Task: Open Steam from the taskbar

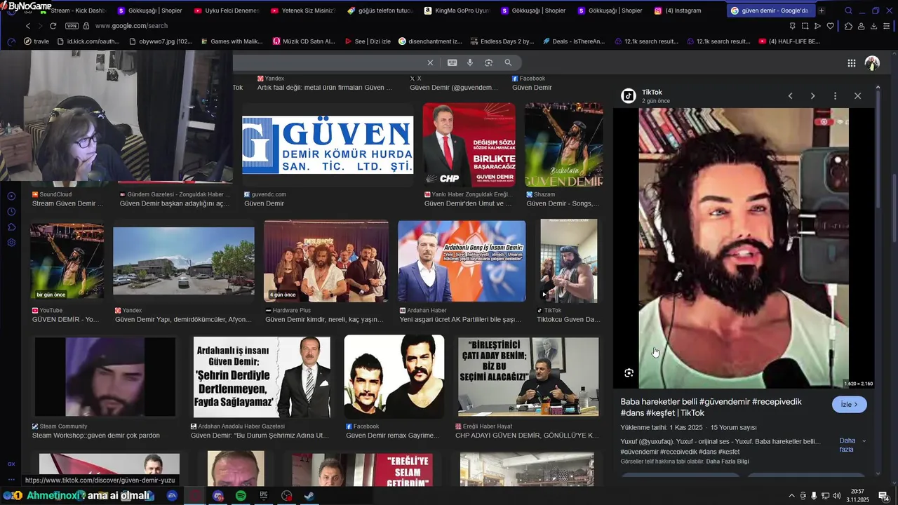Action: coord(309,496)
